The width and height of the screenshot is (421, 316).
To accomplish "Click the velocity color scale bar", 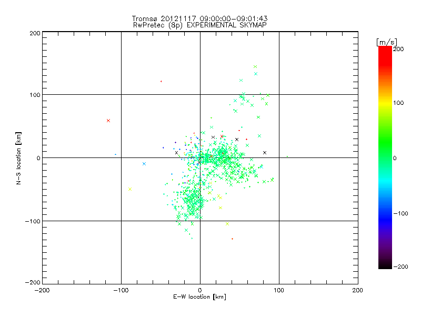I will pyautogui.click(x=385, y=157).
